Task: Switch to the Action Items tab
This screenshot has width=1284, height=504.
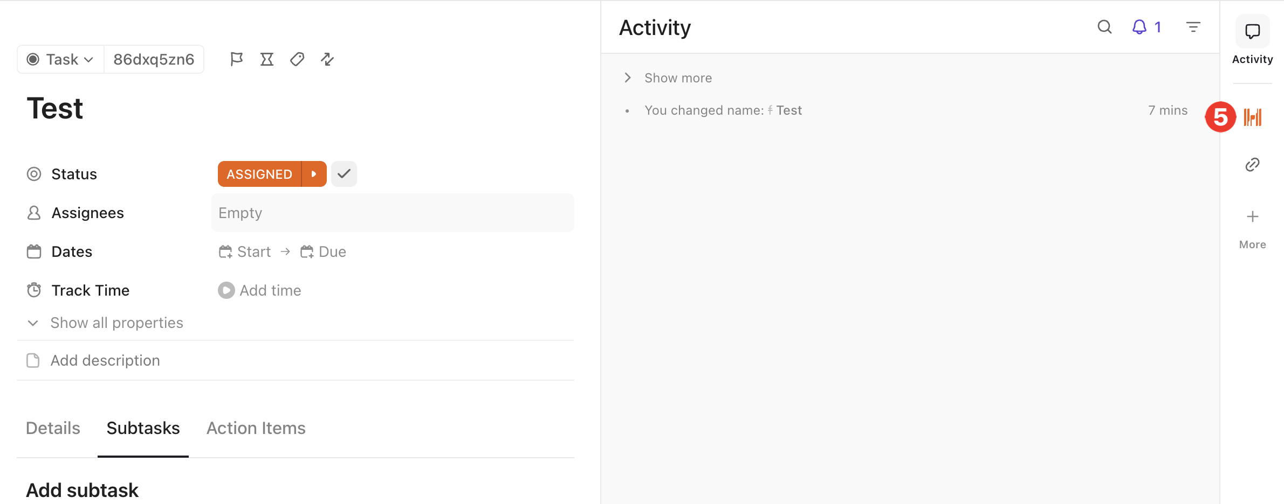Action: [256, 428]
